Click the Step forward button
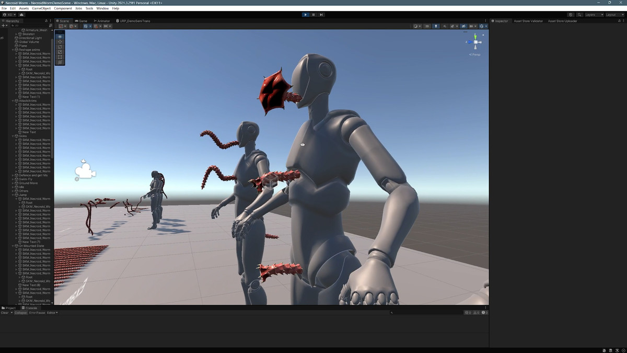Image resolution: width=627 pixels, height=353 pixels. [321, 15]
